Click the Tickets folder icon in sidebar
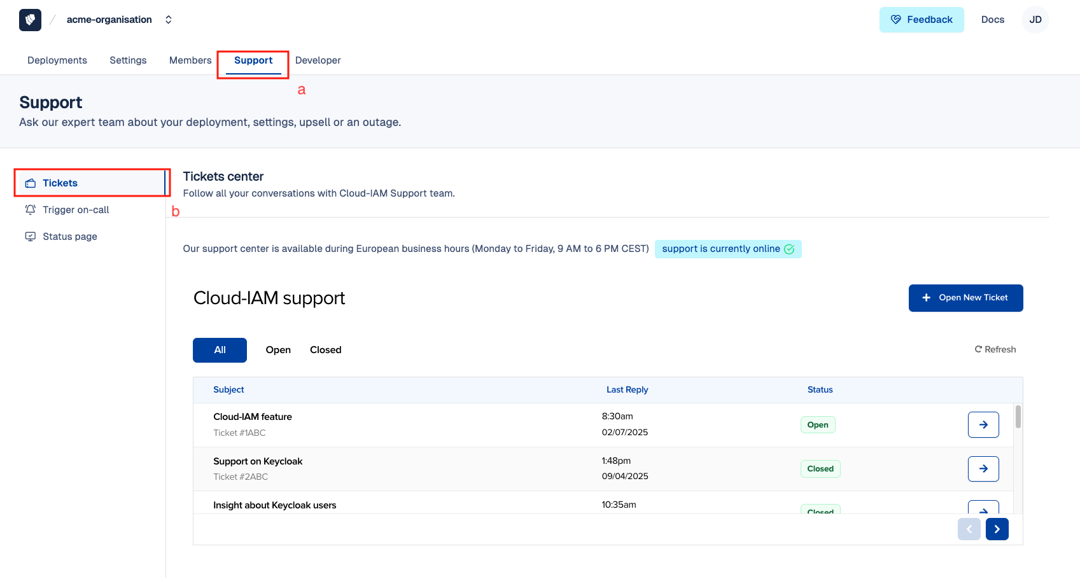 pyautogui.click(x=31, y=183)
